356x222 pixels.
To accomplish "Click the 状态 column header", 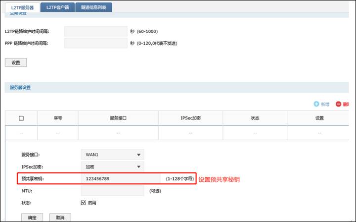I will click(x=255, y=118).
